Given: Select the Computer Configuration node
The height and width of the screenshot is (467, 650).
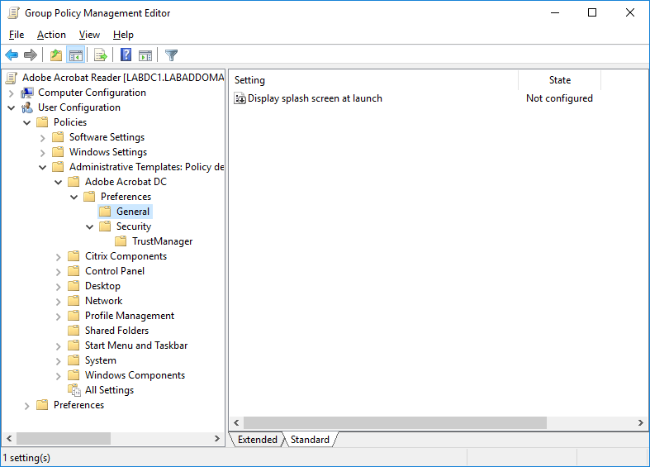Looking at the screenshot, I should coord(92,93).
